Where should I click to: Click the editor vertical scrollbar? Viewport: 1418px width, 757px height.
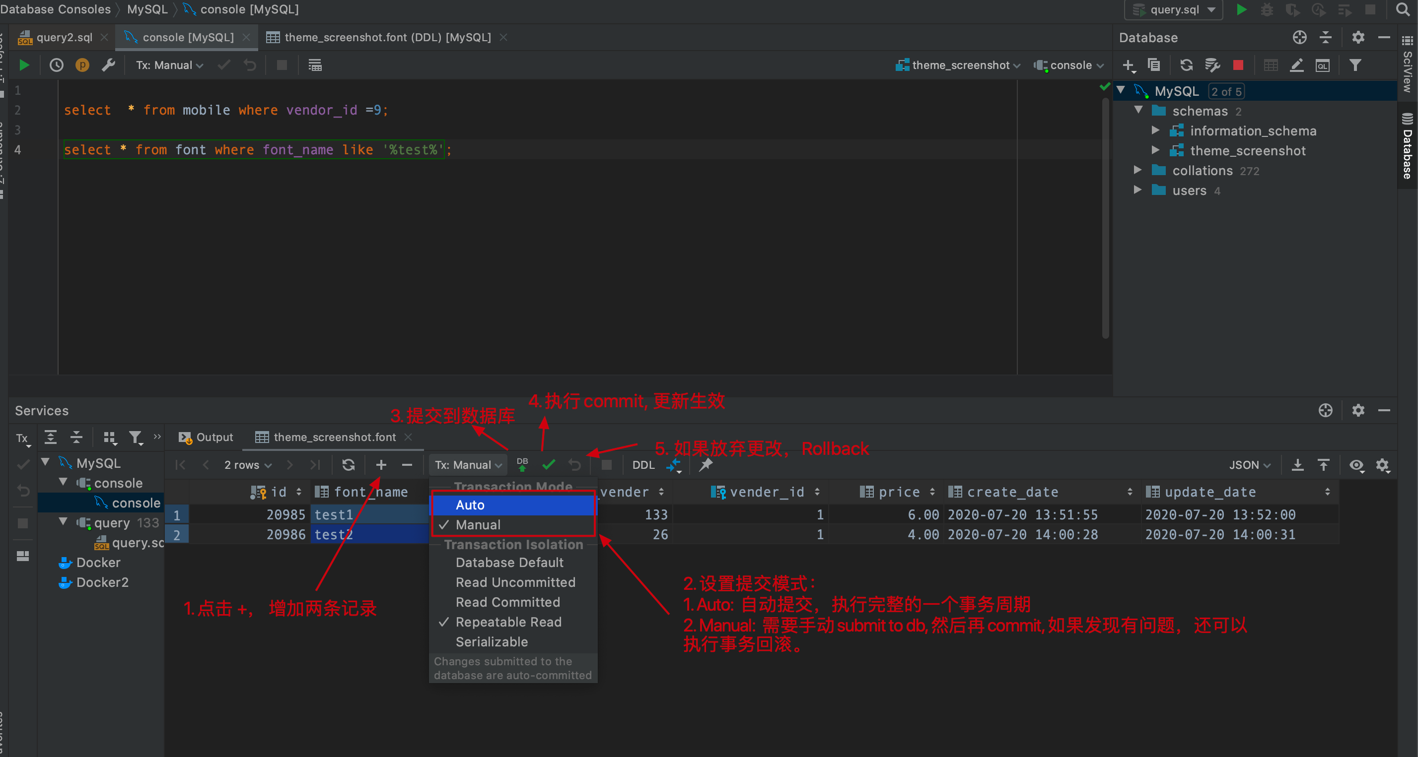coord(1105,218)
